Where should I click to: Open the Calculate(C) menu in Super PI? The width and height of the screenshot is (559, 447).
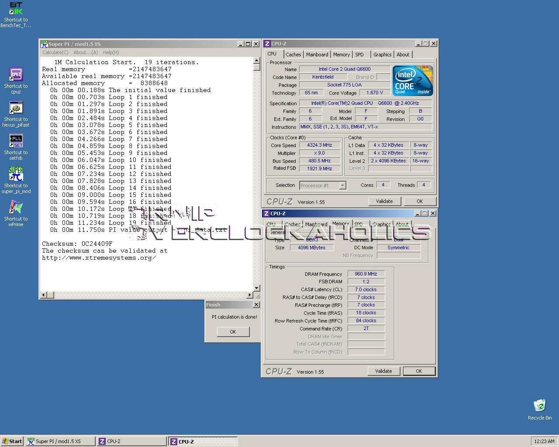pos(55,52)
